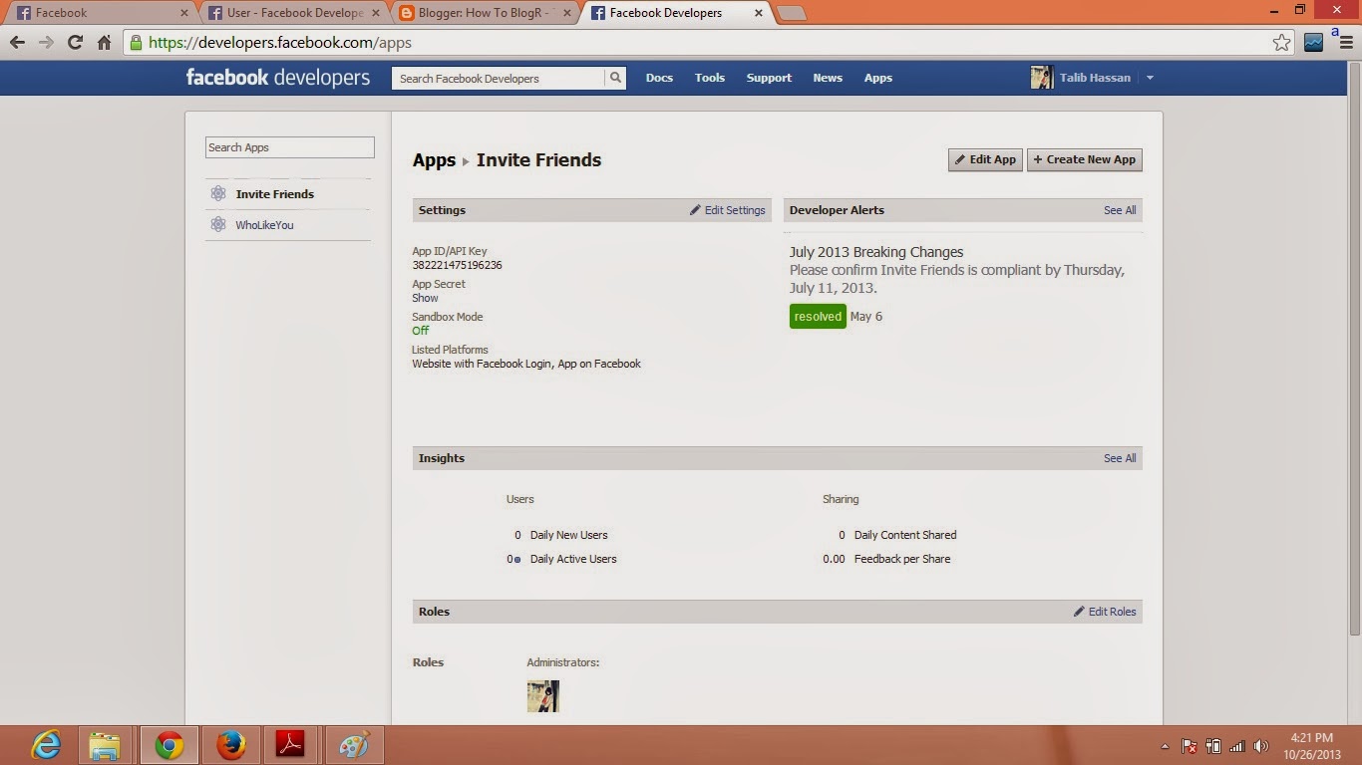Close the Facebook browser tab
The image size is (1362, 765).
pos(183,13)
